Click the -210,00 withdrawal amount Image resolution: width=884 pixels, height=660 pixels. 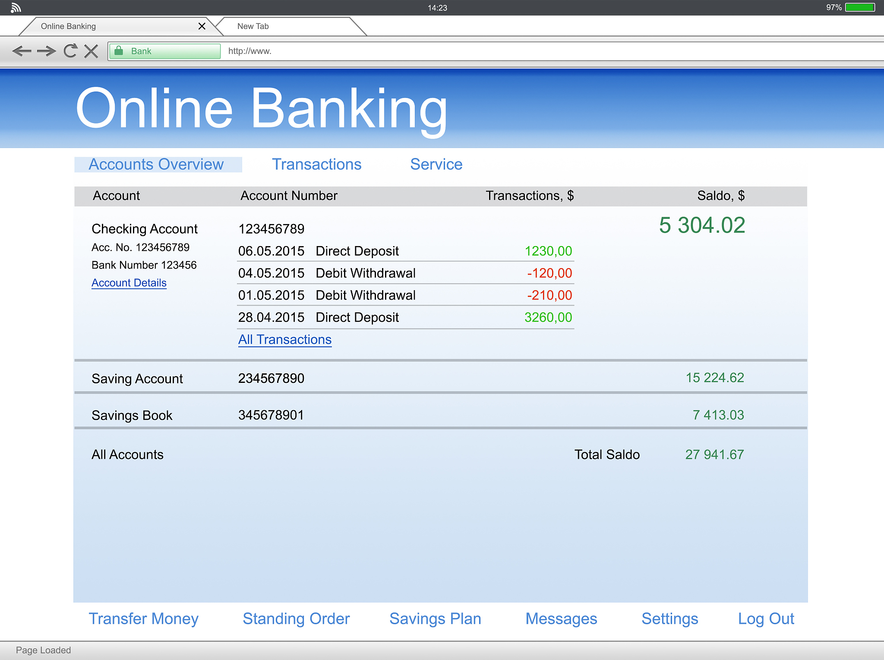click(549, 295)
